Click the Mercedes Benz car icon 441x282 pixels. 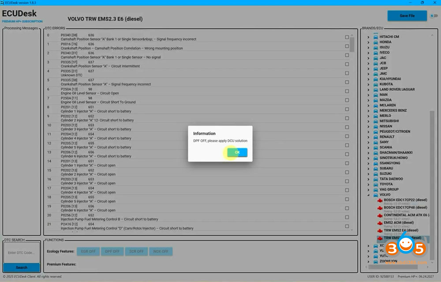(376, 110)
